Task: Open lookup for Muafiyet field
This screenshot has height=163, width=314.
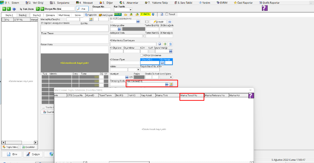Action: [127, 77]
